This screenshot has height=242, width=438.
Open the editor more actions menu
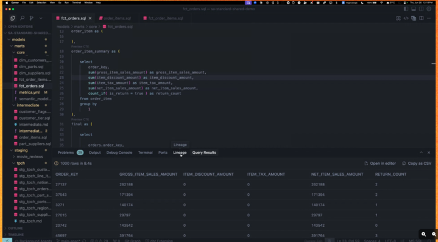pyautogui.click(x=429, y=18)
